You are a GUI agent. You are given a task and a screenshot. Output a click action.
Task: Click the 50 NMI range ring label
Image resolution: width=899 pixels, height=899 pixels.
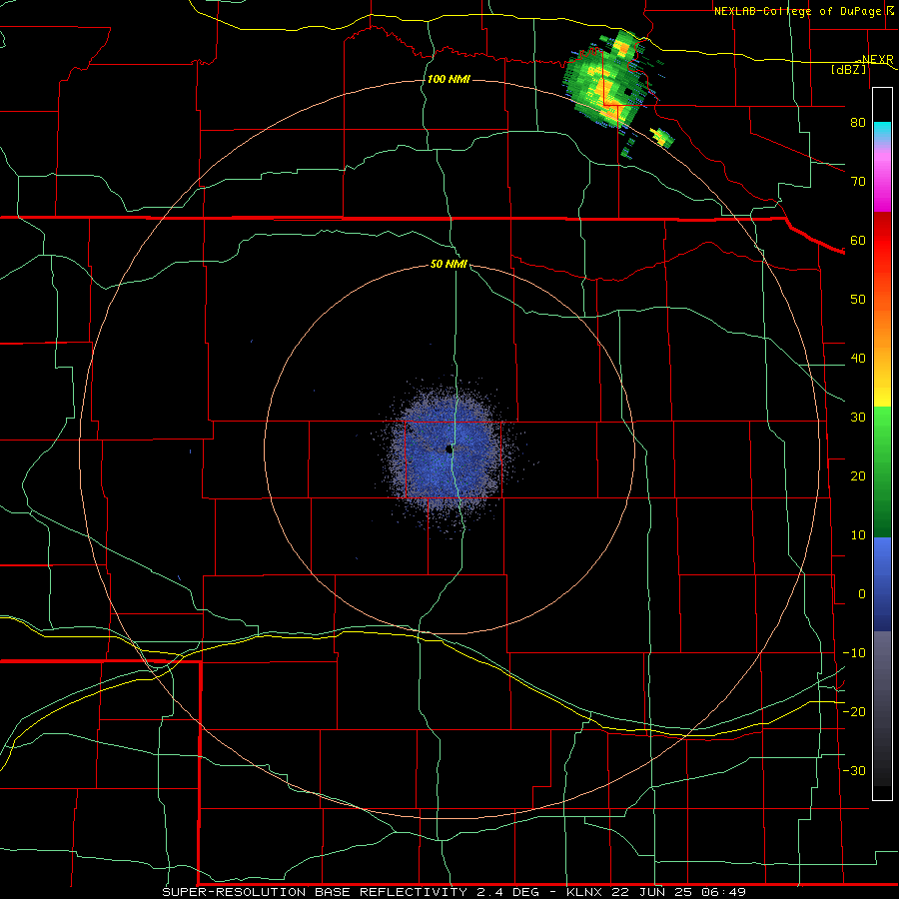(449, 264)
